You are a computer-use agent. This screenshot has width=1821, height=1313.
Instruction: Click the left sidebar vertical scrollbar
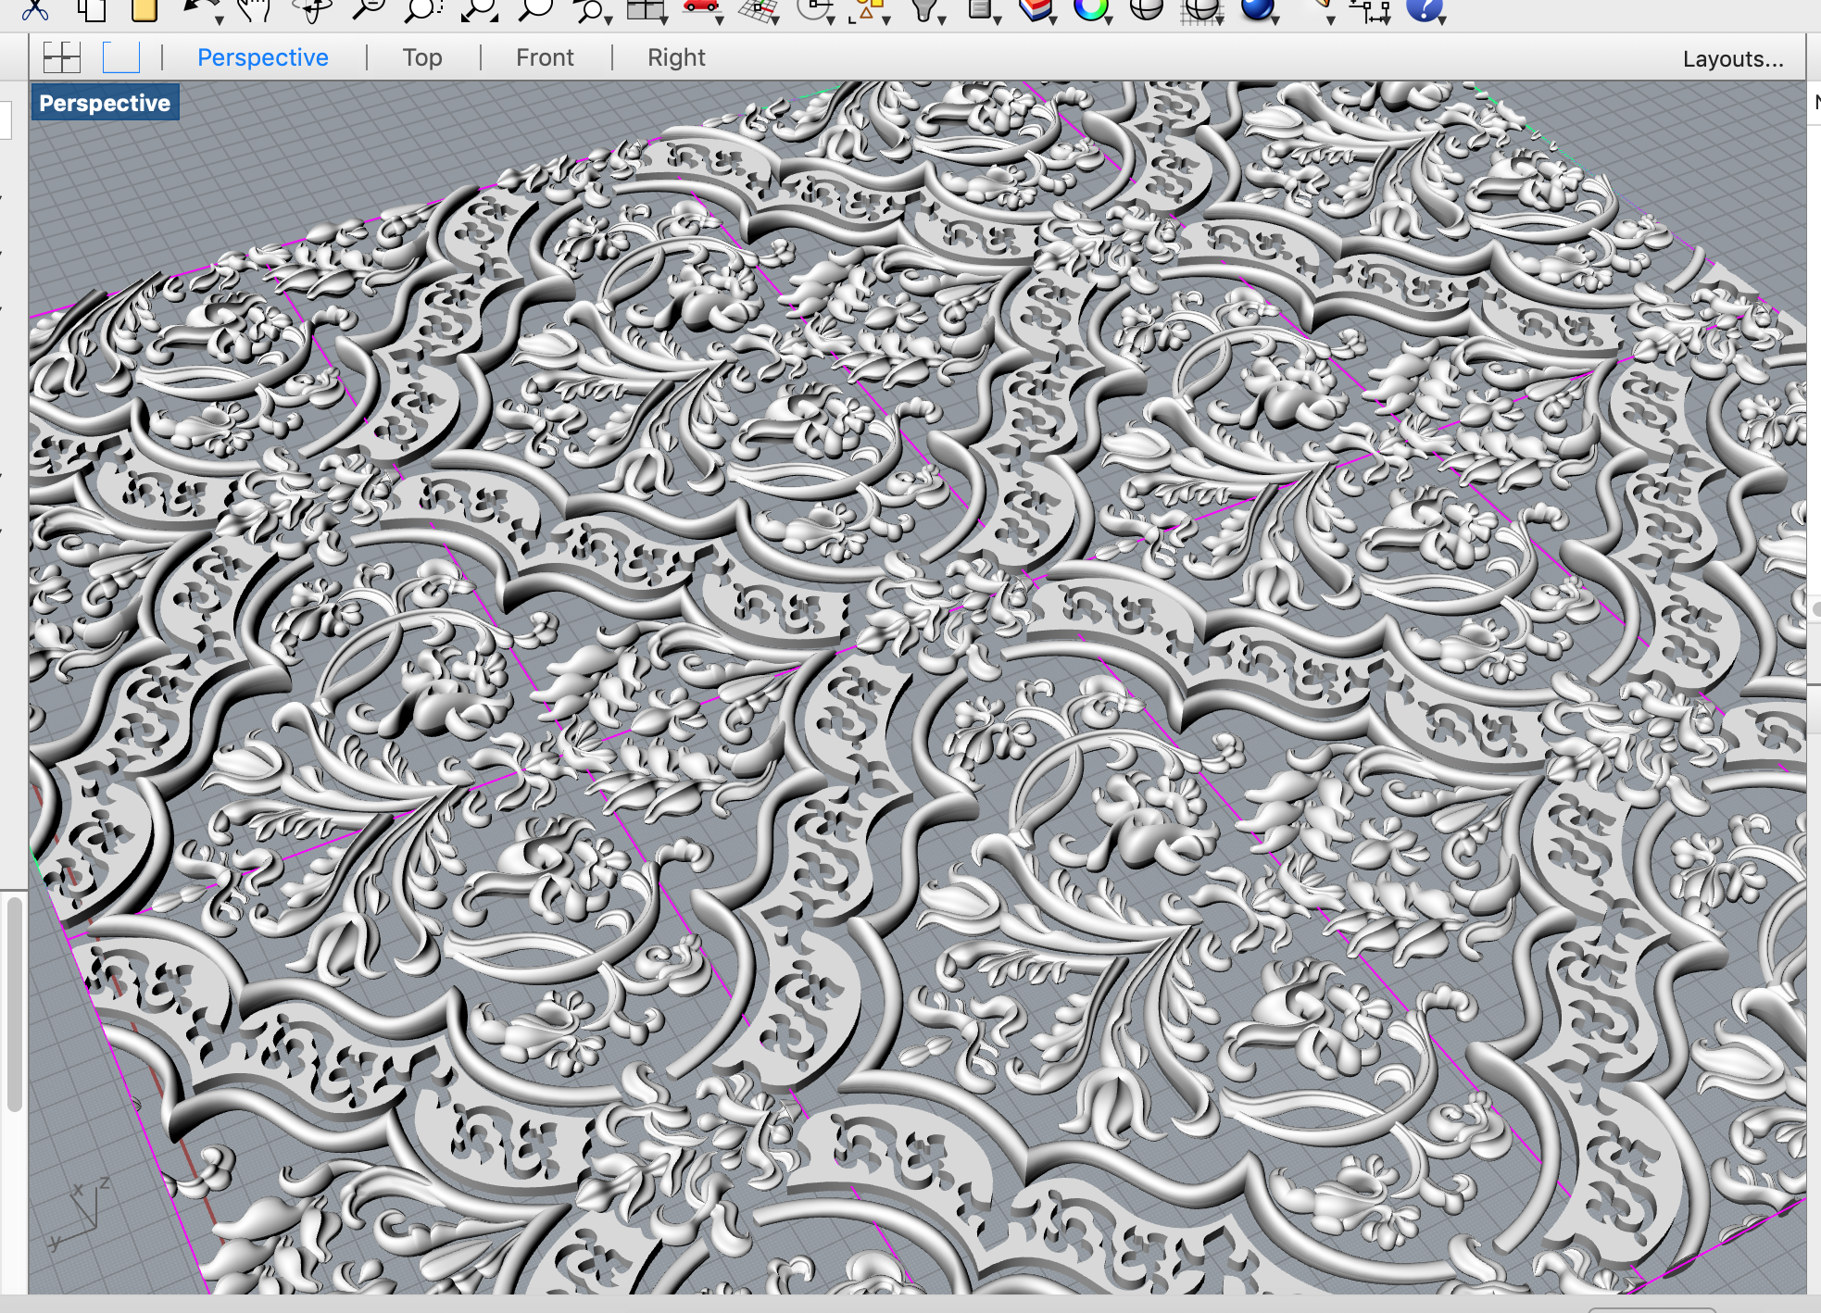pos(14,1003)
